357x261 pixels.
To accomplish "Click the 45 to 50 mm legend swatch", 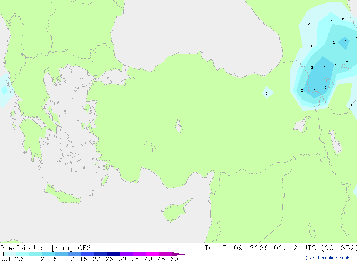I will tap(166, 254).
